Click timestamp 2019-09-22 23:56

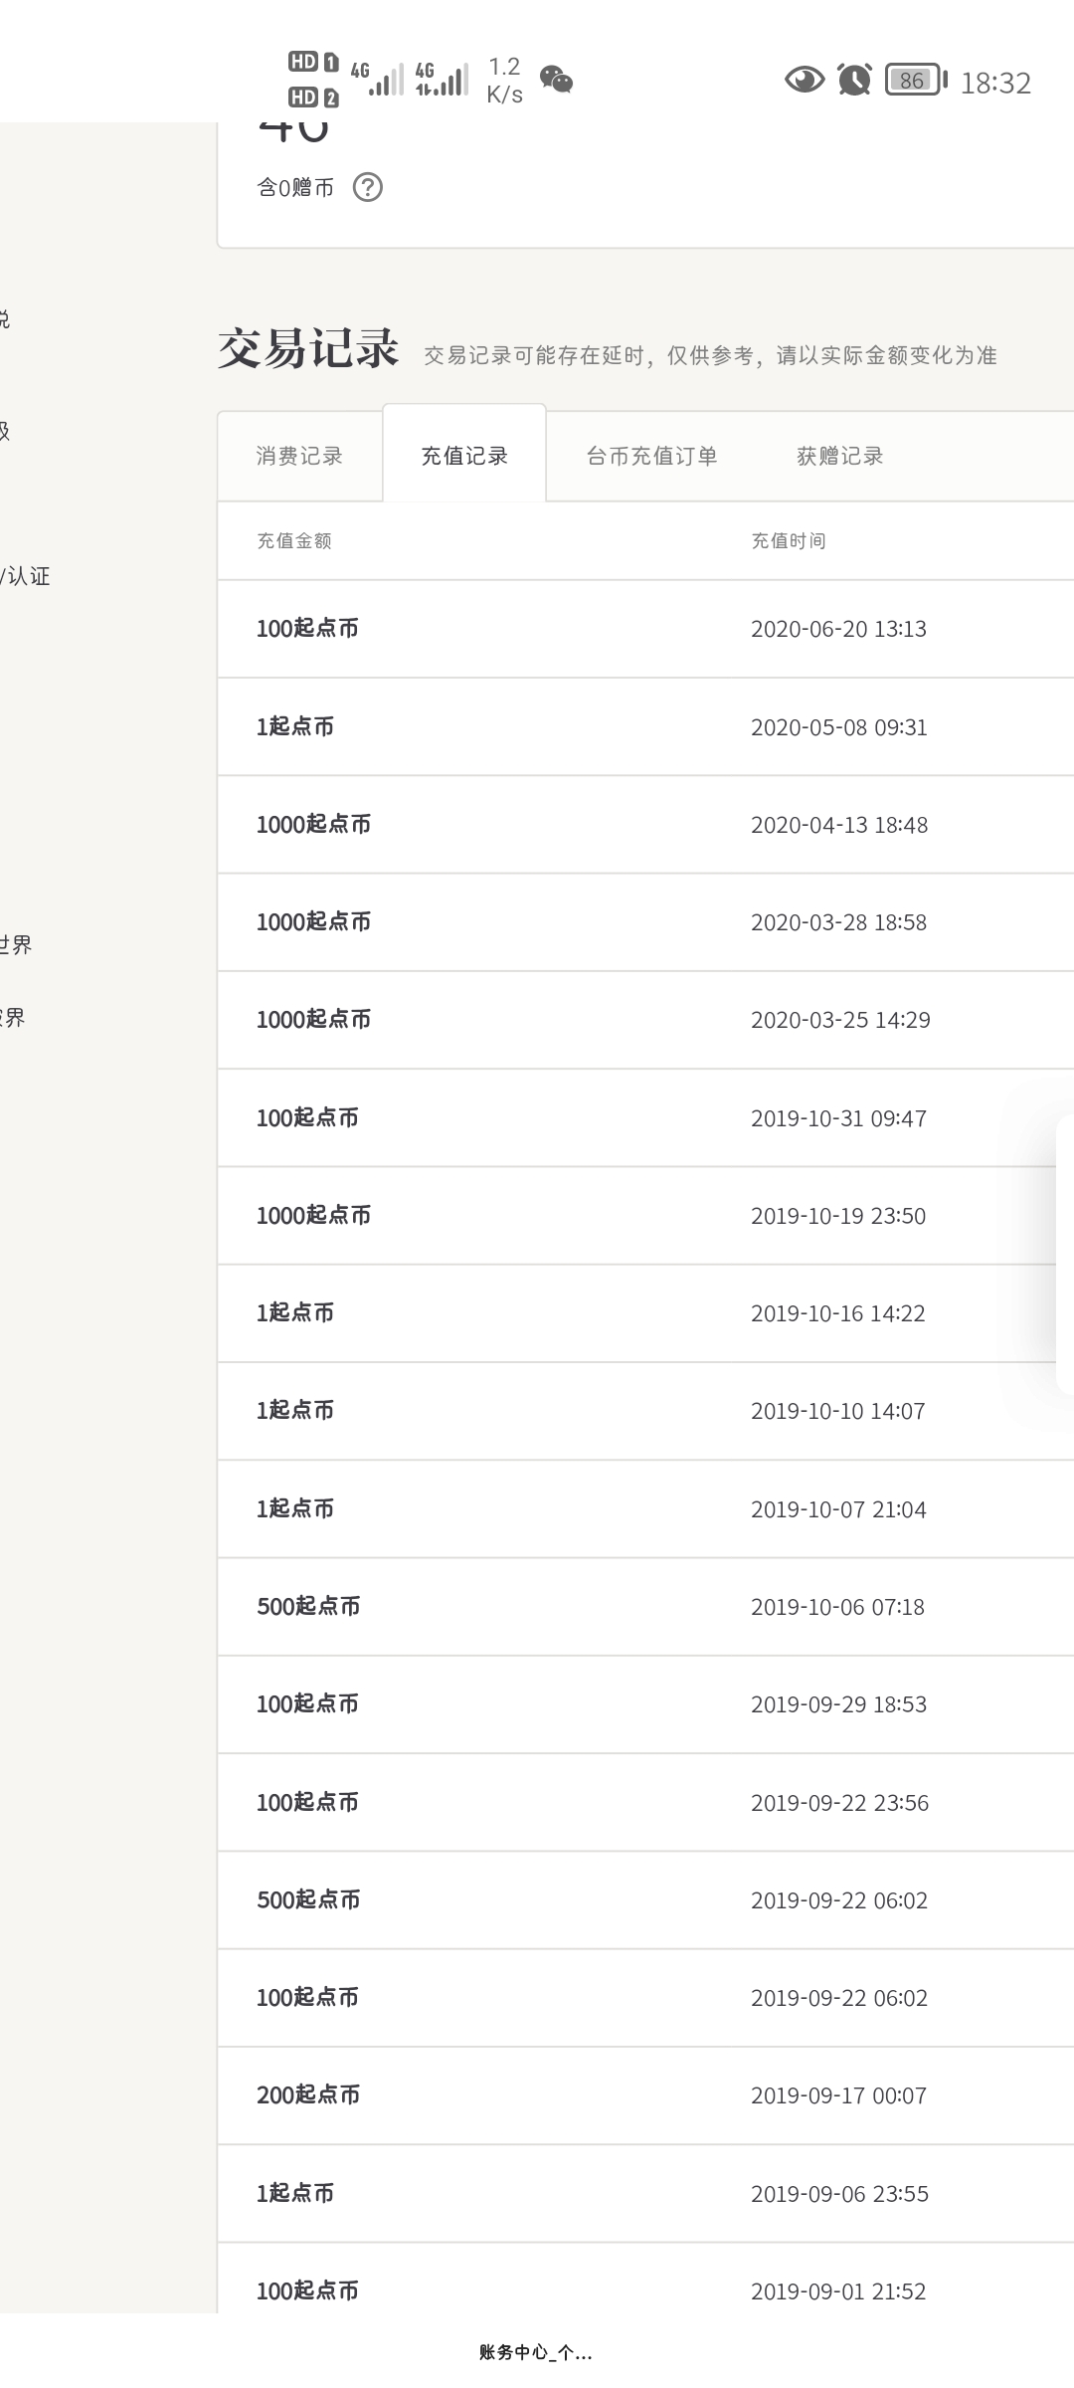839,1803
